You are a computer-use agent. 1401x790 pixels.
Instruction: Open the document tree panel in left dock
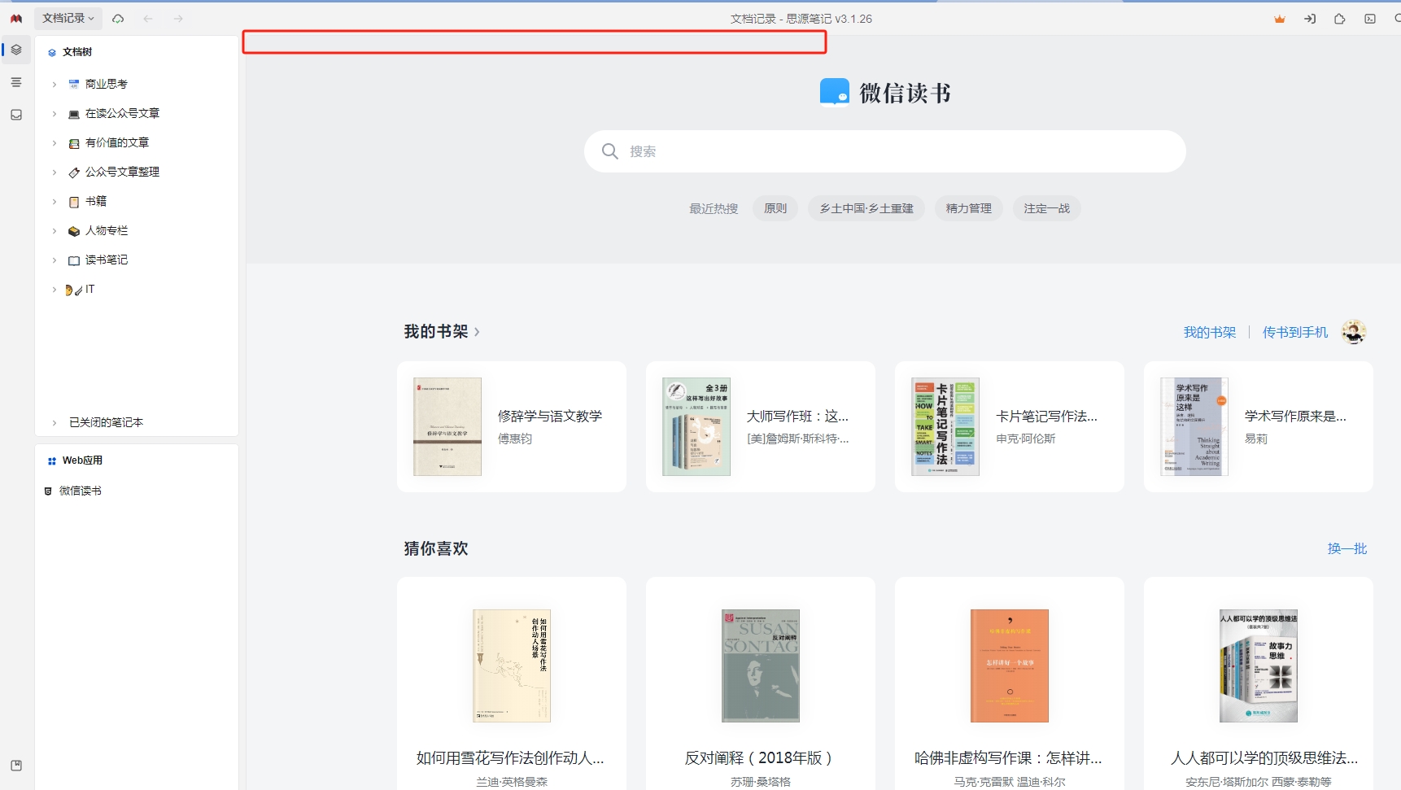pos(15,50)
